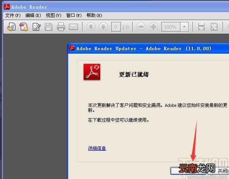Click the Adobe Reader title bar logo
The height and width of the screenshot is (179, 229).
click(7, 7)
